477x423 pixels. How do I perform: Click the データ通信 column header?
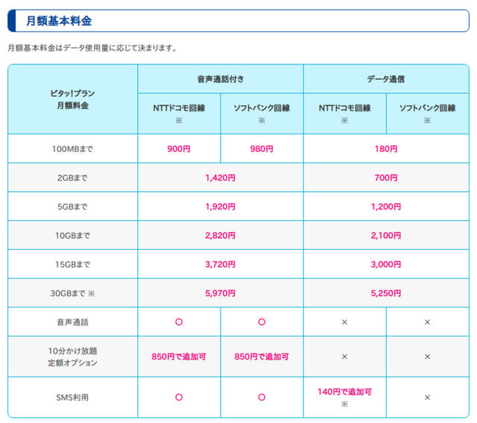[386, 79]
